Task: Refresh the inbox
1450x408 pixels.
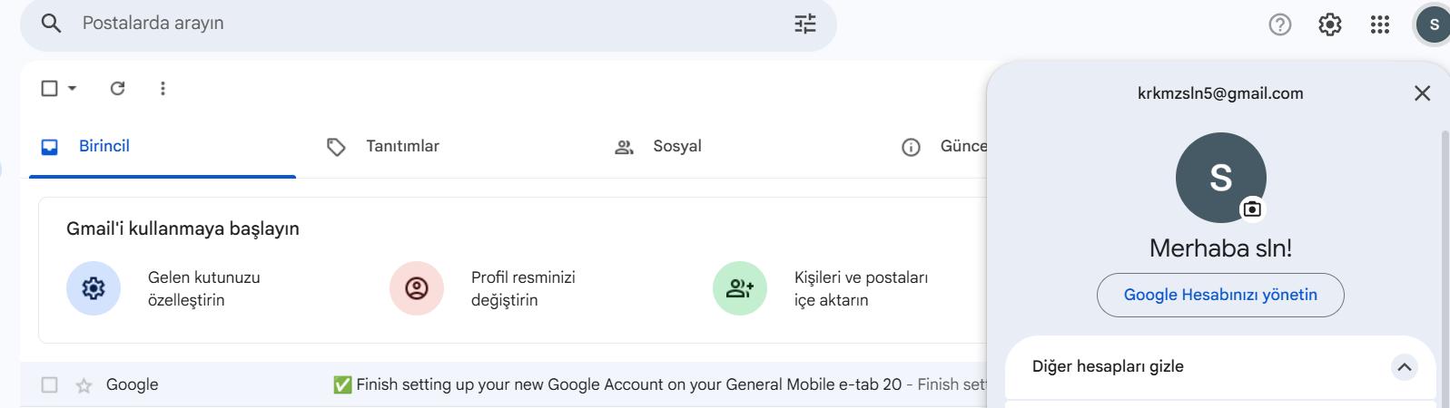Action: 117,88
